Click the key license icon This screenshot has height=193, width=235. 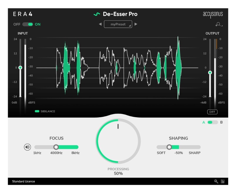coord(216,181)
